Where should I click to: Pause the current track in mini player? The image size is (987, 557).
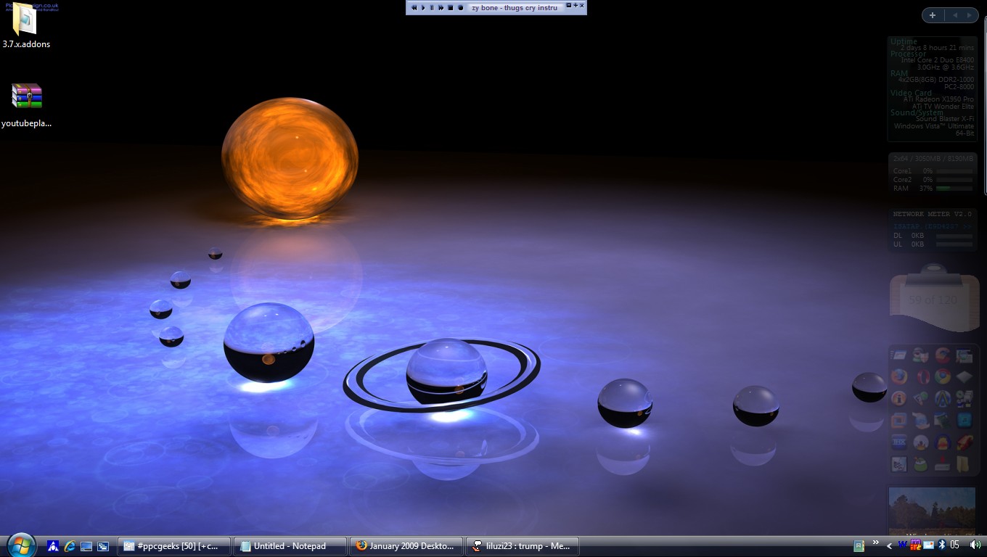point(432,8)
